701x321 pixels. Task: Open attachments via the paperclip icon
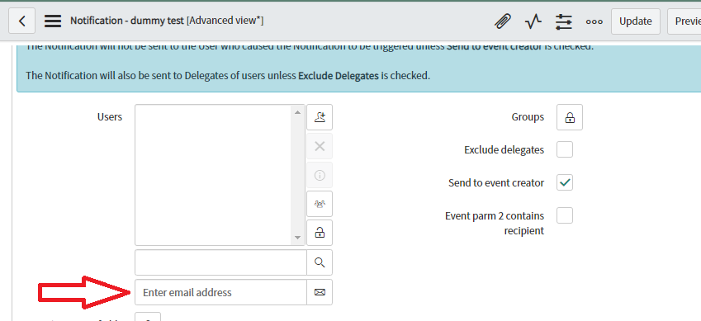503,21
